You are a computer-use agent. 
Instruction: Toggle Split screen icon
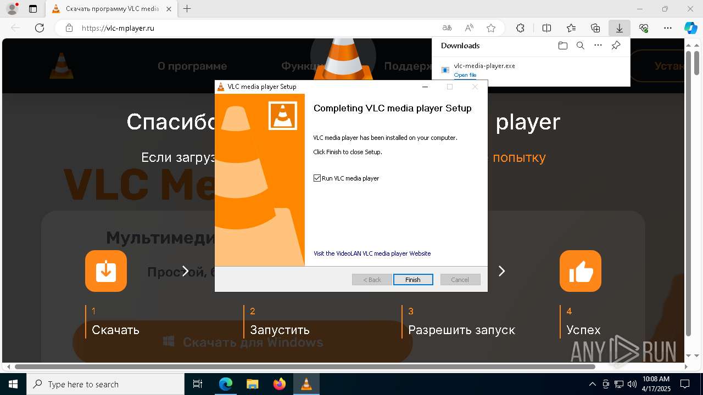[546, 28]
